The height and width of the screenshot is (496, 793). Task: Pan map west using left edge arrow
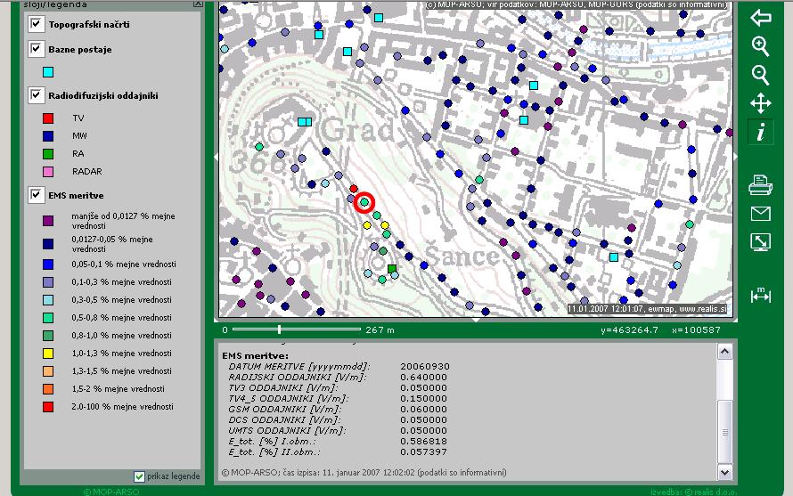217,158
